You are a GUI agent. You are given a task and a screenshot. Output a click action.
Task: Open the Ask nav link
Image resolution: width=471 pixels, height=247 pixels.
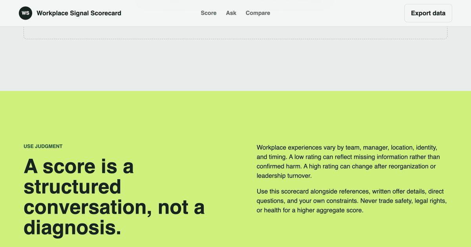(x=231, y=13)
